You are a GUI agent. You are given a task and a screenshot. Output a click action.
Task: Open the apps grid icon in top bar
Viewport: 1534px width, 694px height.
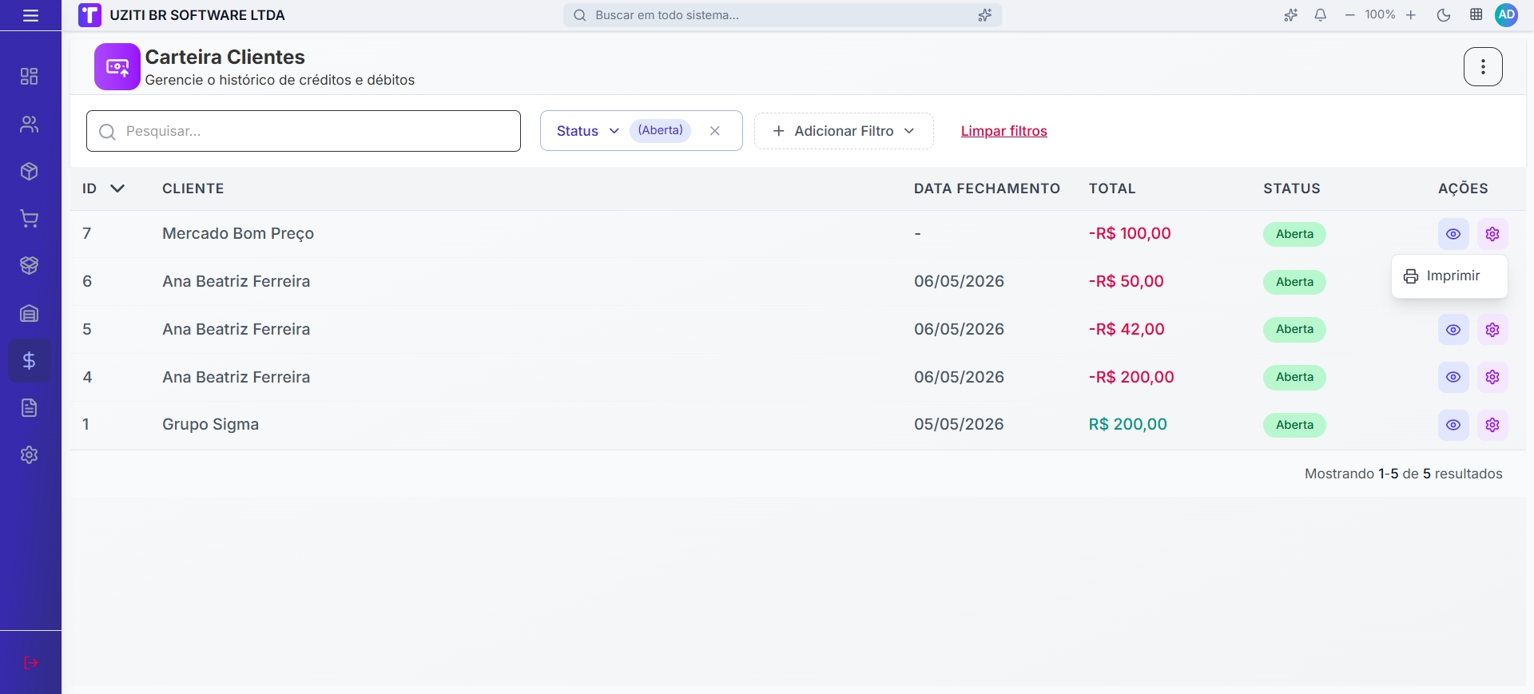1476,15
